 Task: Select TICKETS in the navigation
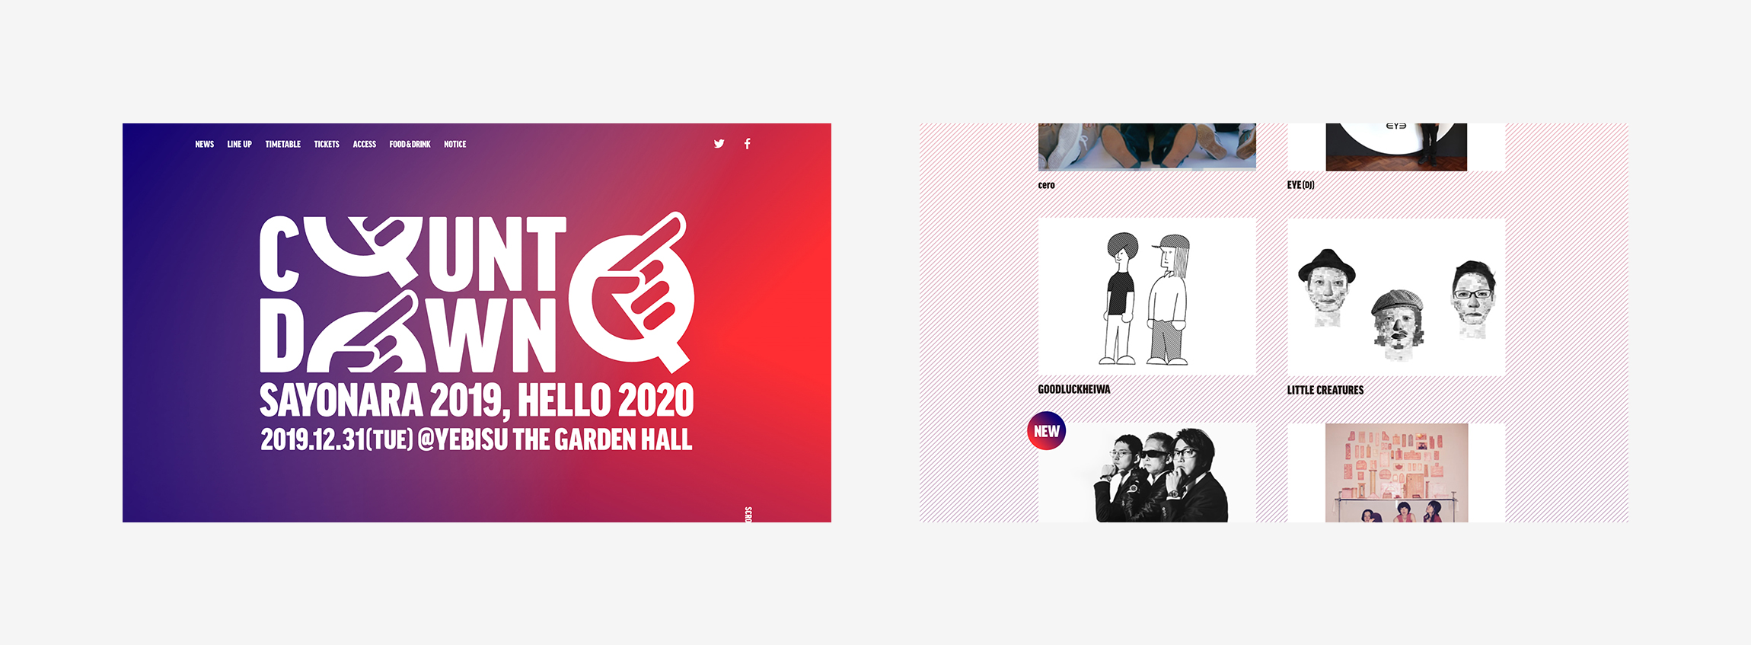[x=327, y=144]
